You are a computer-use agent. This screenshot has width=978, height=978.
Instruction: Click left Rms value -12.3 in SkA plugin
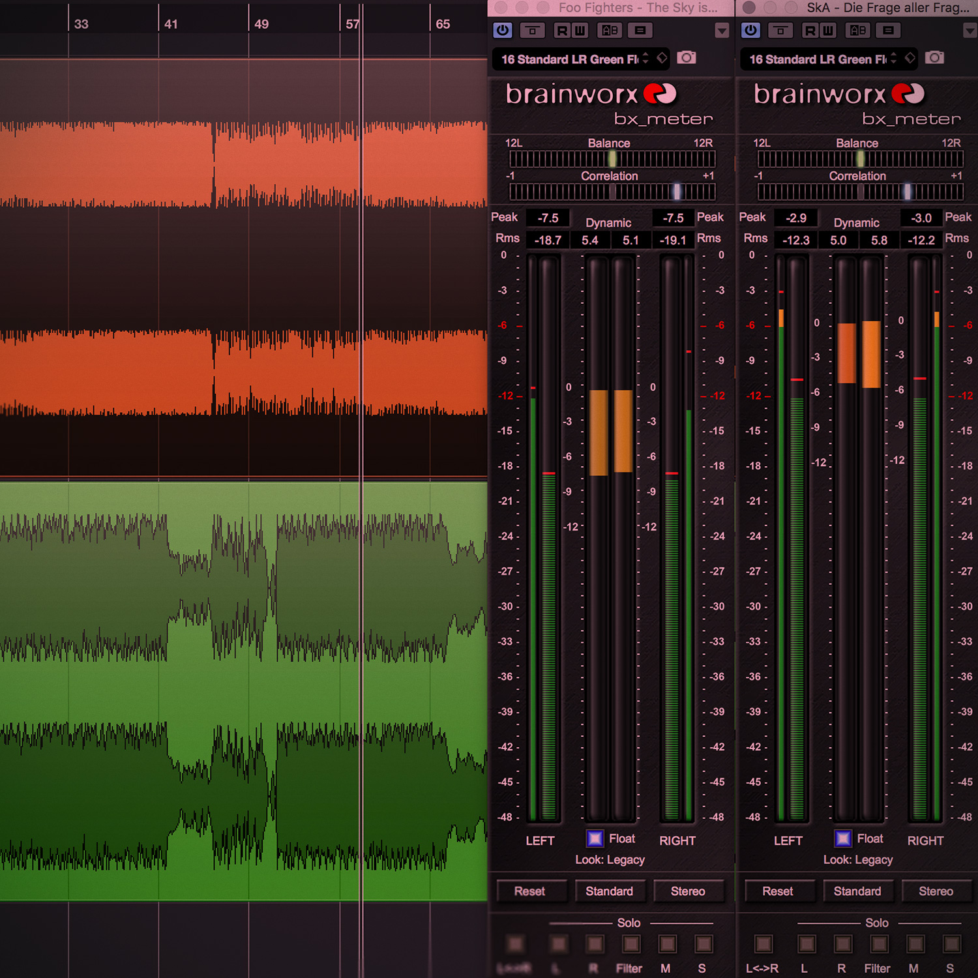tap(796, 240)
